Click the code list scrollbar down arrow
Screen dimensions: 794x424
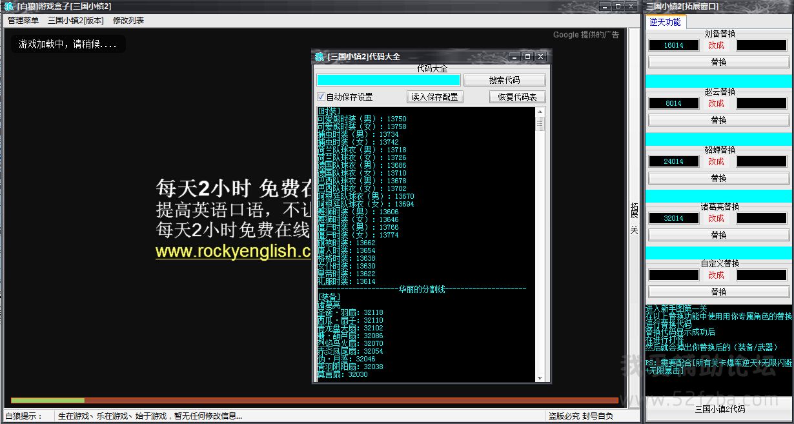(x=540, y=377)
